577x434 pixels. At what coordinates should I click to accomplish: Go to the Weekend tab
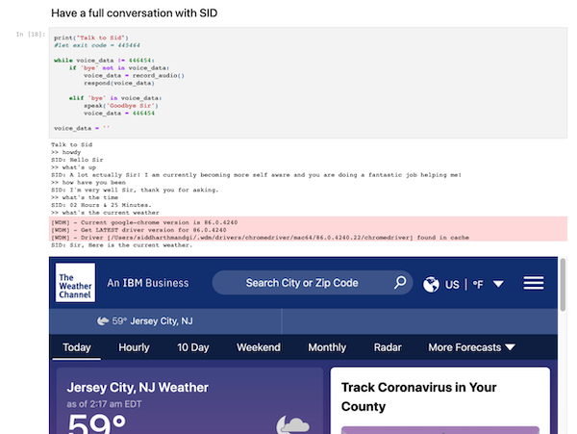[x=259, y=347]
